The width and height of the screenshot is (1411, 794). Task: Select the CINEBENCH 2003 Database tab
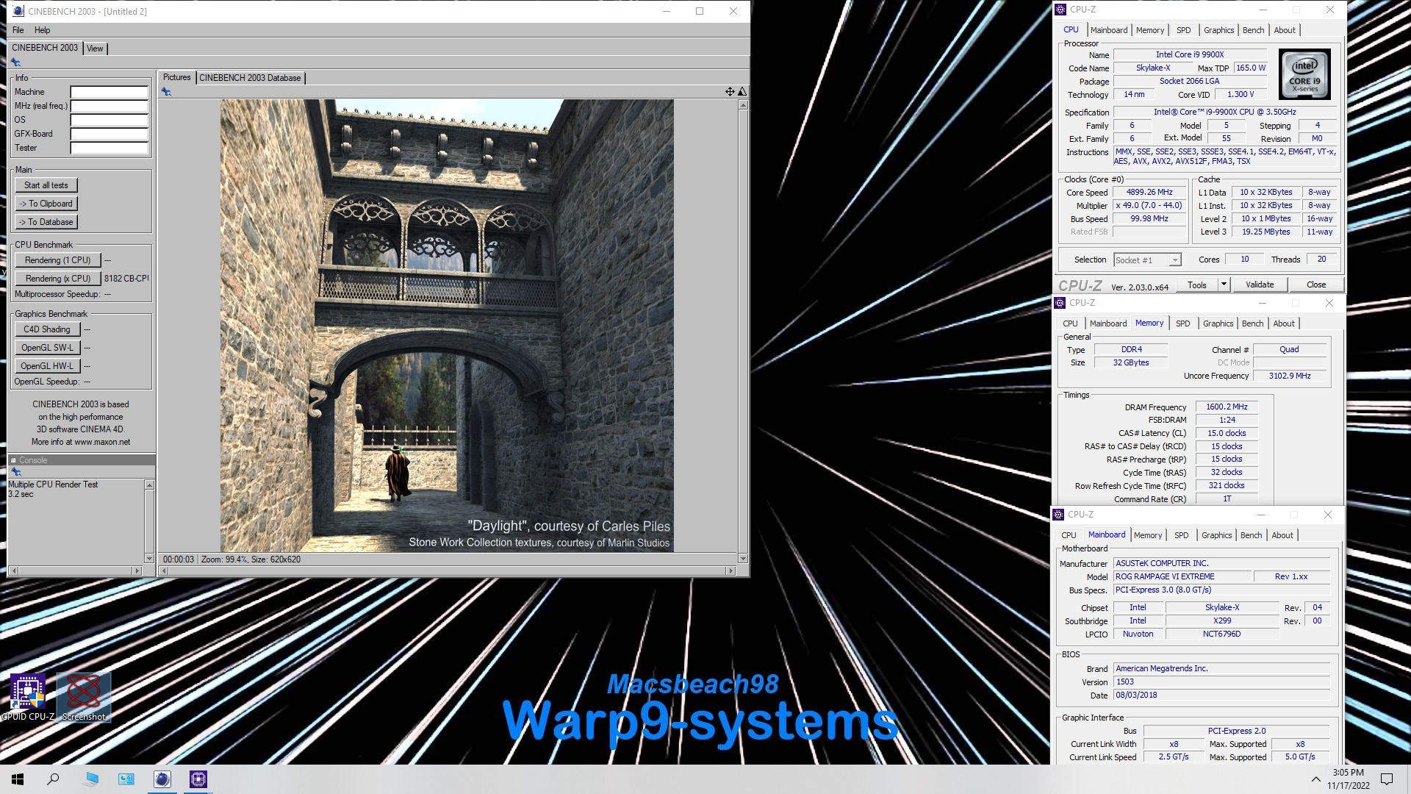pyautogui.click(x=250, y=78)
